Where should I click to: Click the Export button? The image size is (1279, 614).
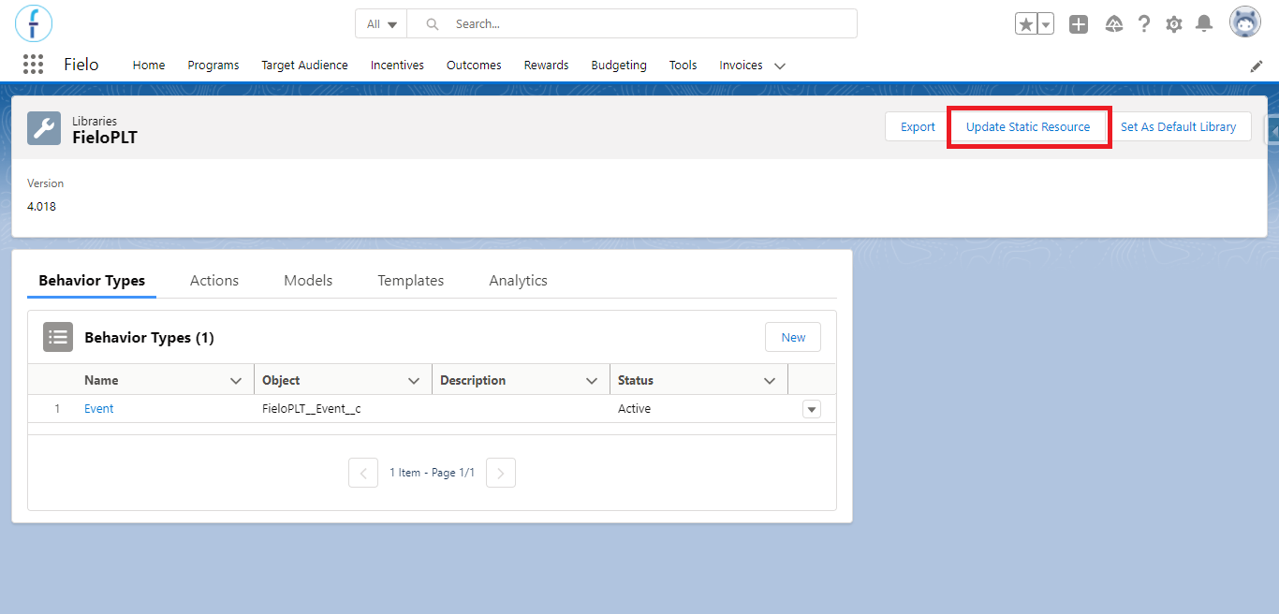click(918, 126)
